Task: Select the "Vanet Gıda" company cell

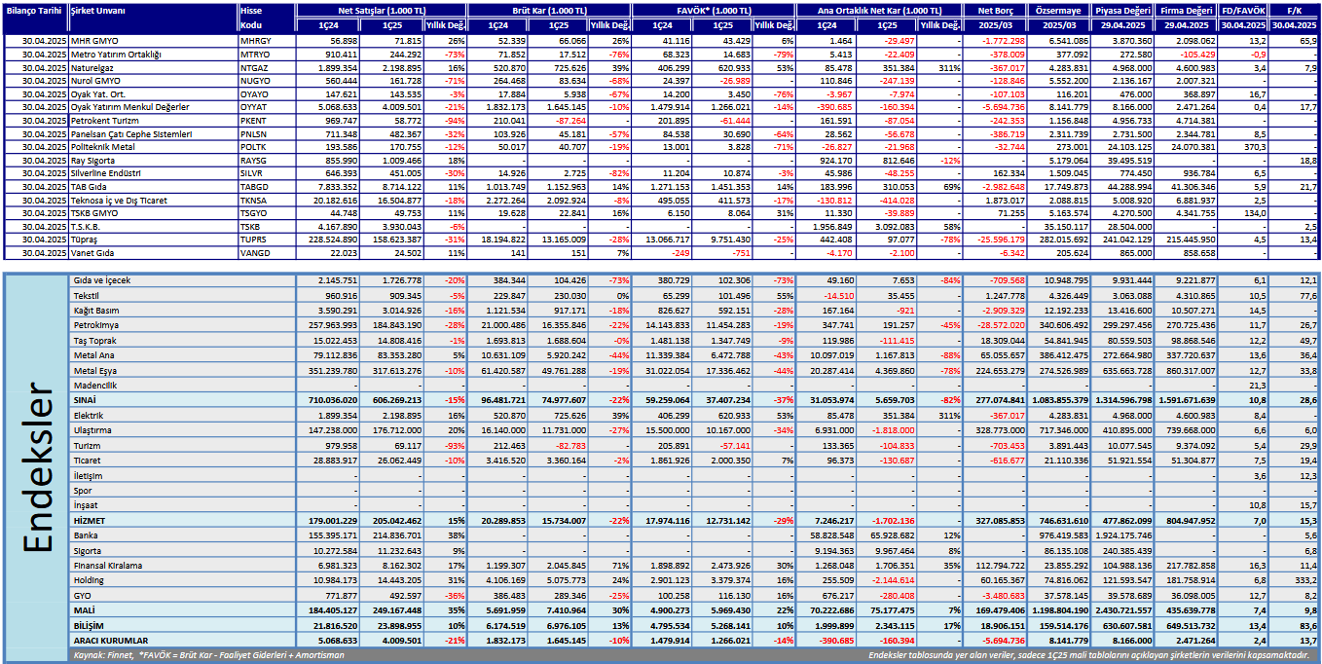Action: 92,252
